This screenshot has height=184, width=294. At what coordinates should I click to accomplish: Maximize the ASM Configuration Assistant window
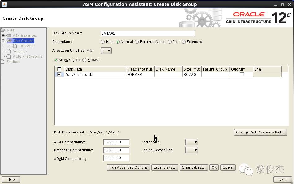click(282, 5)
